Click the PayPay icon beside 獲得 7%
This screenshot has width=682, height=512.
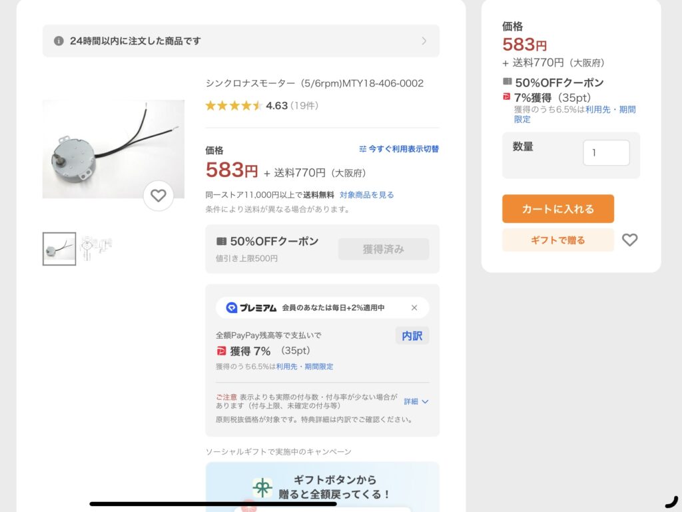(221, 351)
